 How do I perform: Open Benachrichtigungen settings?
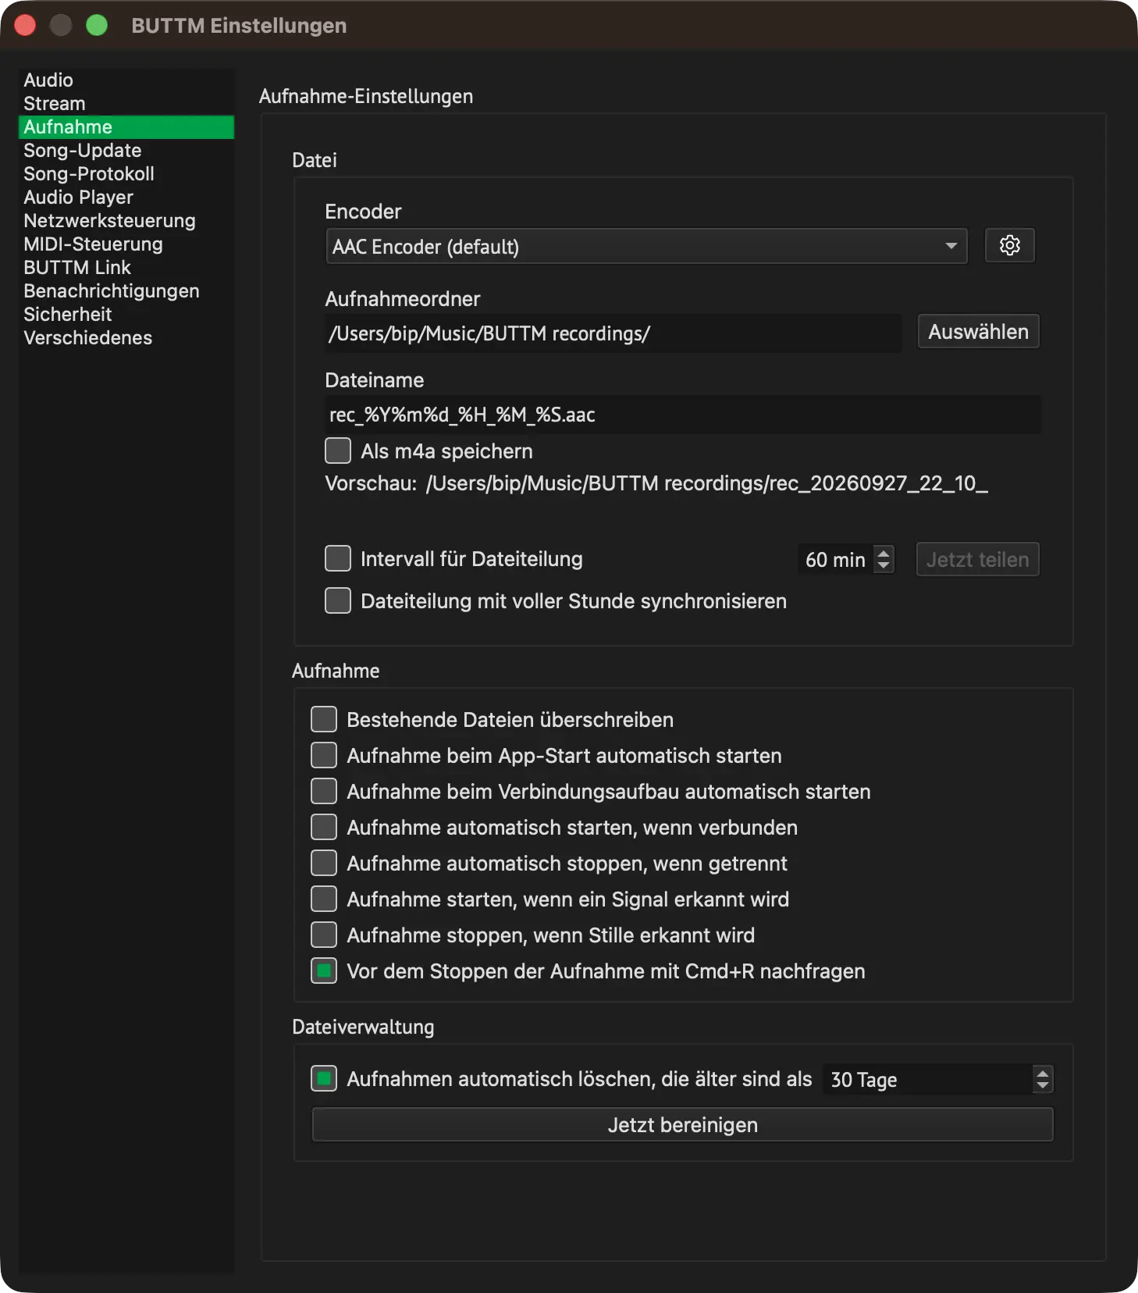click(x=126, y=290)
